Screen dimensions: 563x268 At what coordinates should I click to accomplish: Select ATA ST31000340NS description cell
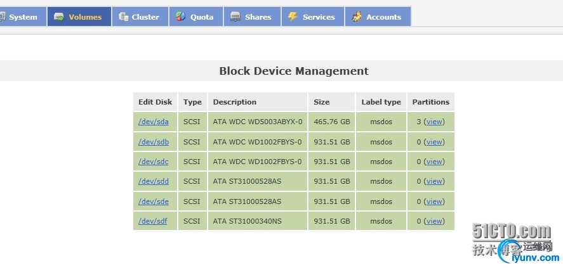point(258,221)
